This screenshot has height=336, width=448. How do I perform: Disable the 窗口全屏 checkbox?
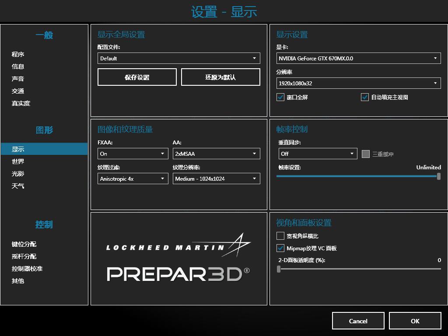[x=280, y=97]
